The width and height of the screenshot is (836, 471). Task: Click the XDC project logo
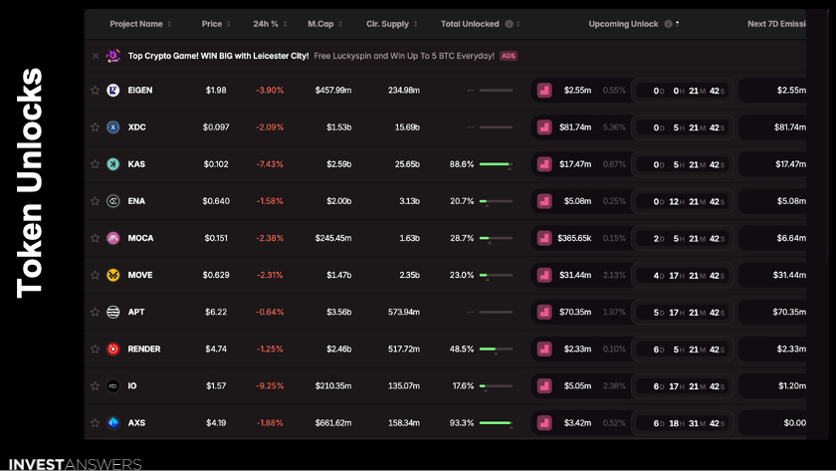point(113,126)
